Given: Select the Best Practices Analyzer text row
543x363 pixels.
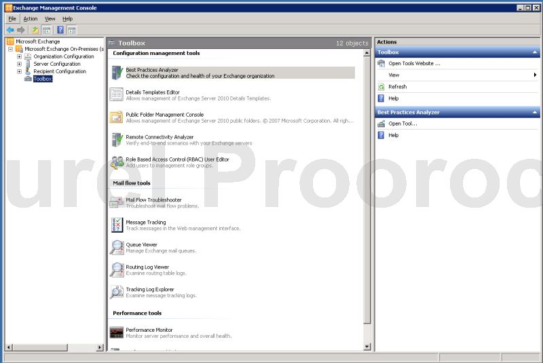Looking at the screenshot, I should coord(240,73).
